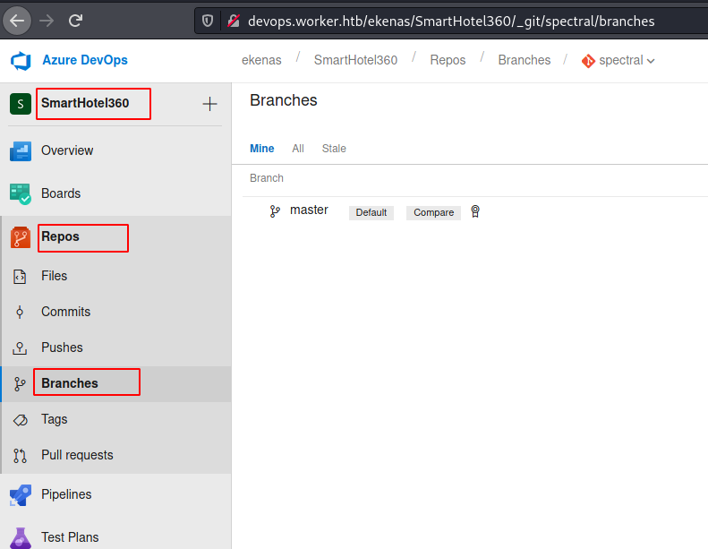Click the insecure connection padlock icon
The image size is (708, 549).
tap(234, 21)
